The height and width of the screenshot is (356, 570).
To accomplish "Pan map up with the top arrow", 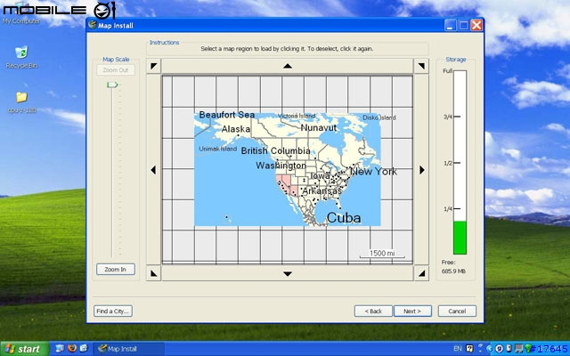I will (288, 66).
